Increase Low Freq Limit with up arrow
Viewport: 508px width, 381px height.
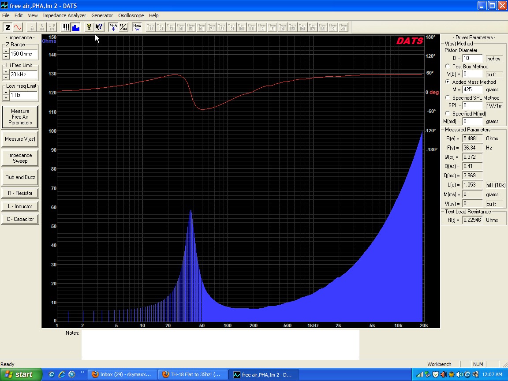(6, 93)
